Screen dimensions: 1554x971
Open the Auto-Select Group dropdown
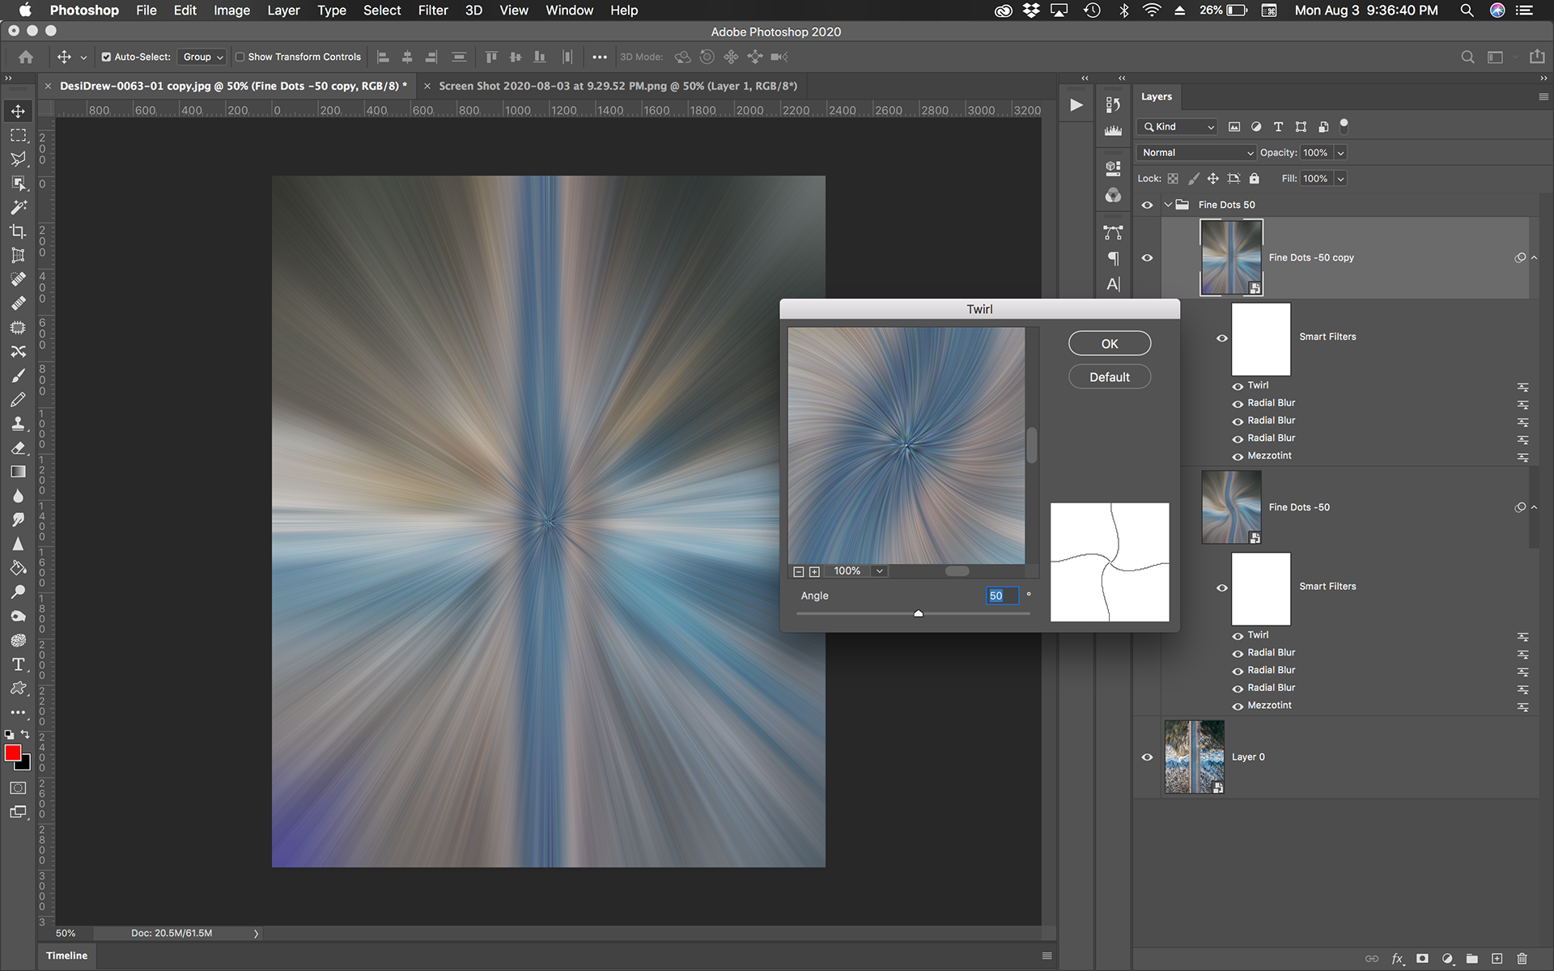202,57
